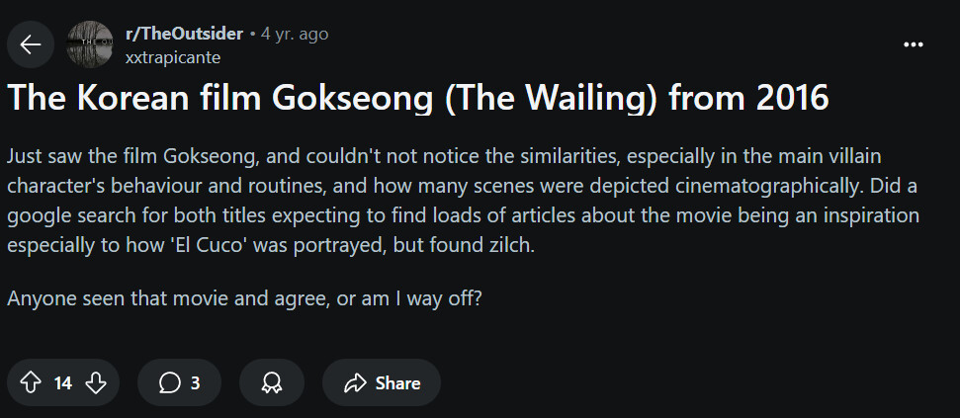Click the Share button label
Viewport: 960px width, 418px height.
tap(397, 383)
